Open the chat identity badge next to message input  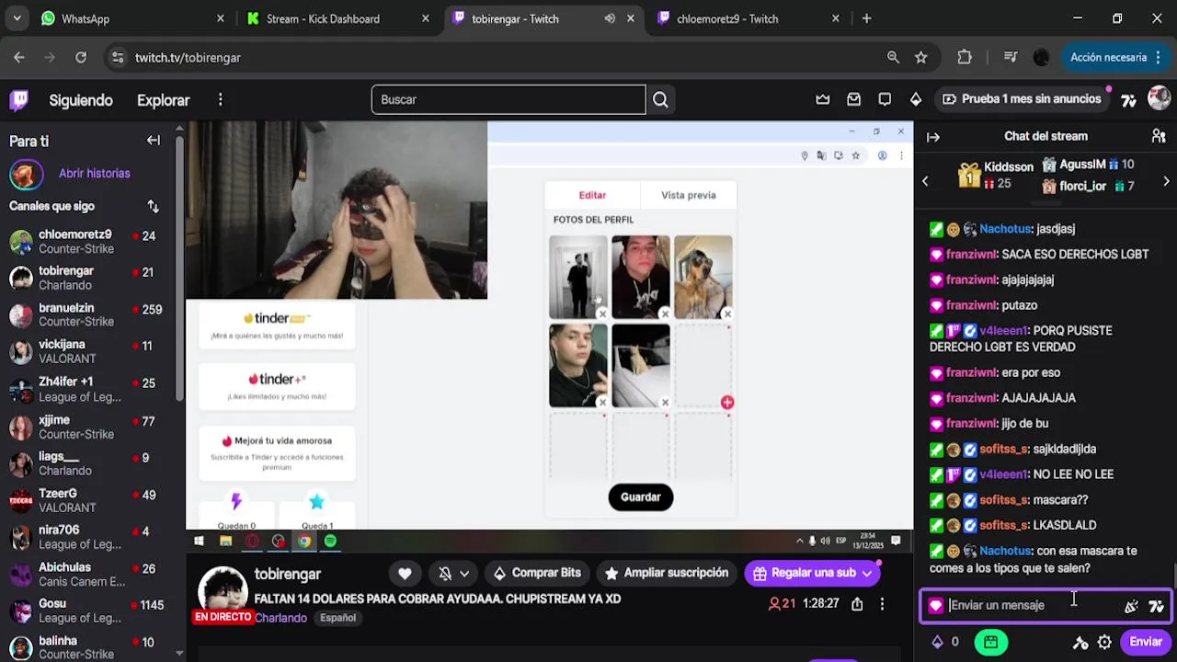point(935,606)
